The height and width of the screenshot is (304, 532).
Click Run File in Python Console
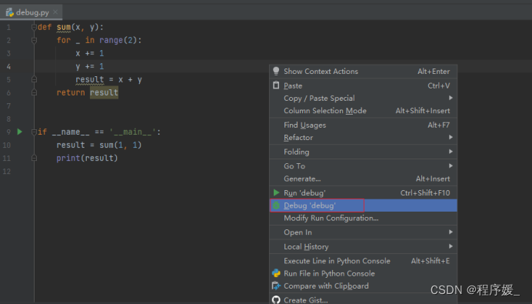click(x=364, y=273)
